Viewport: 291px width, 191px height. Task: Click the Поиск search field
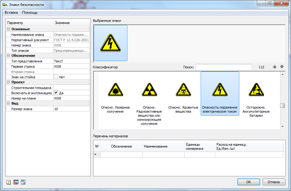pos(224,67)
